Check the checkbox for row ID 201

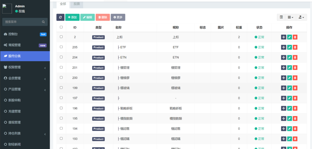coord(61,67)
